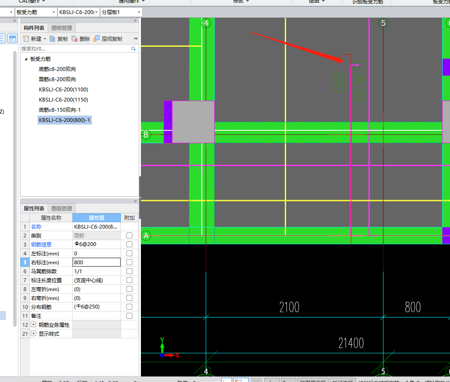Click the 属性值 column header
The image size is (450, 382).
[x=96, y=218]
